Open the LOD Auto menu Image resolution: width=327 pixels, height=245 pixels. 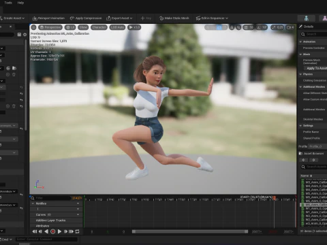117,27
